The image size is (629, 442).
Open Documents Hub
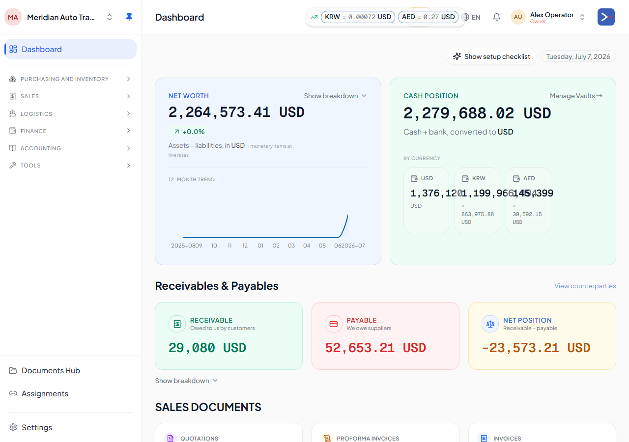click(x=70, y=370)
